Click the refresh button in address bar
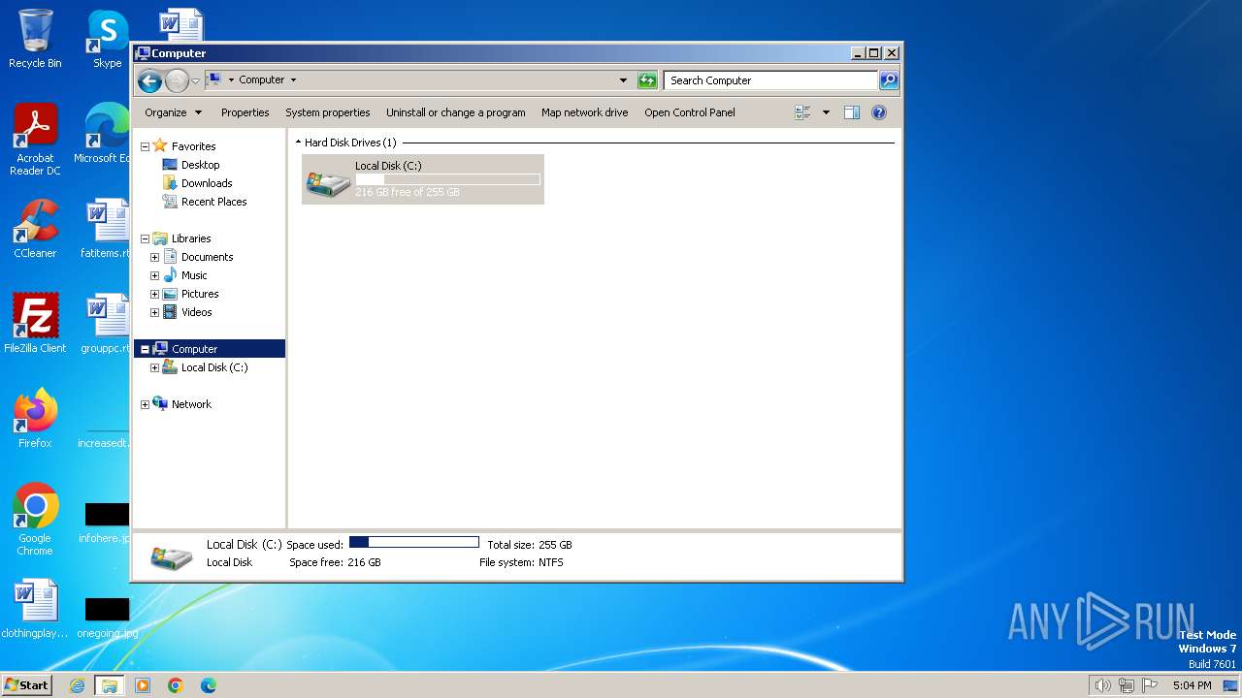1242x698 pixels. click(x=647, y=80)
